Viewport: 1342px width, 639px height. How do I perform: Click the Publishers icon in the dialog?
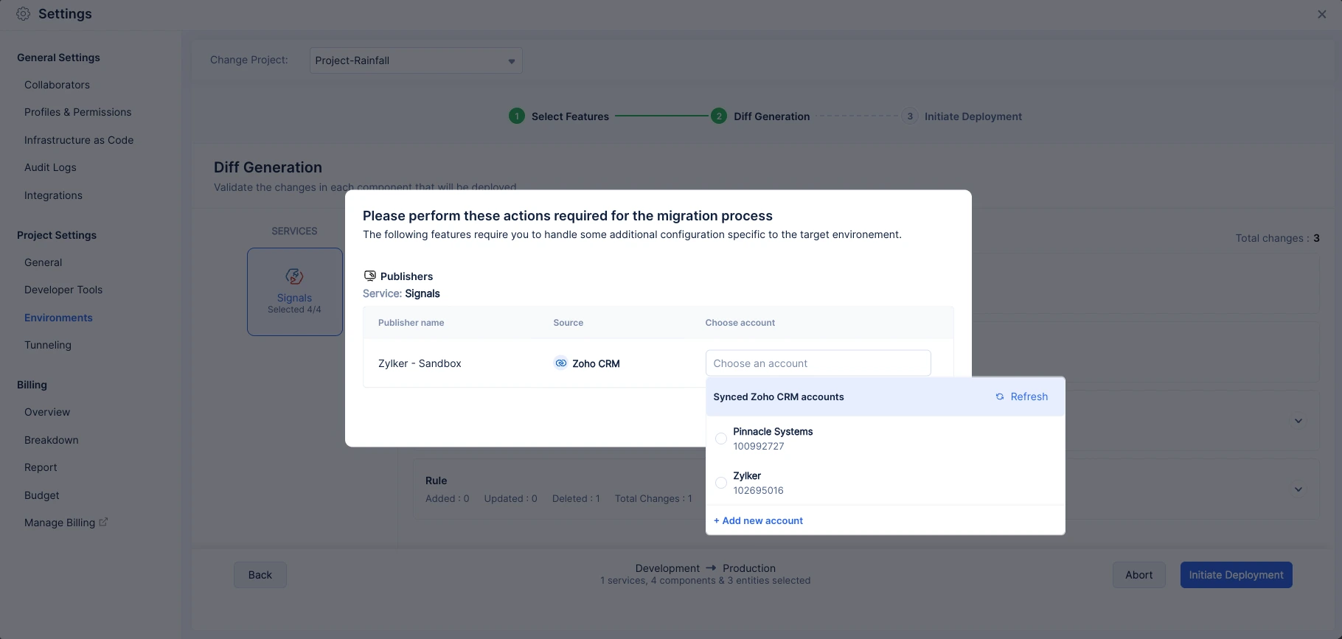(x=370, y=276)
